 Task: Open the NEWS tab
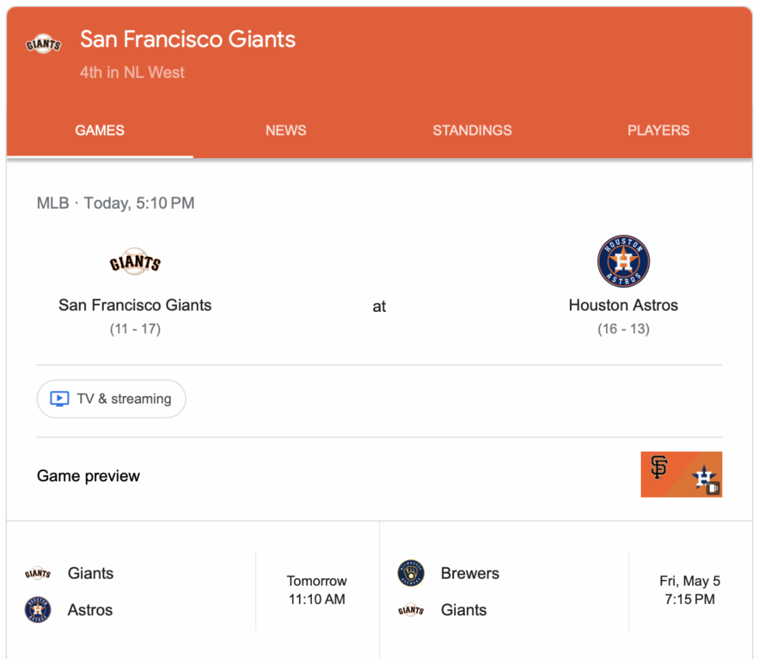click(x=286, y=130)
